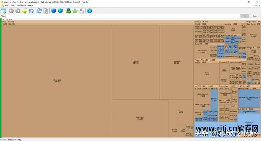261x141 pixels.
Task: Select the Pictures 2.3GB block
Action: [x=175, y=131]
